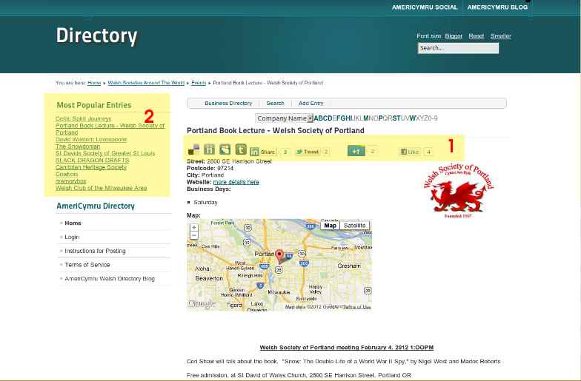This screenshot has width=581, height=381.
Task: Filter the directory by letter P
Action: [x=381, y=118]
